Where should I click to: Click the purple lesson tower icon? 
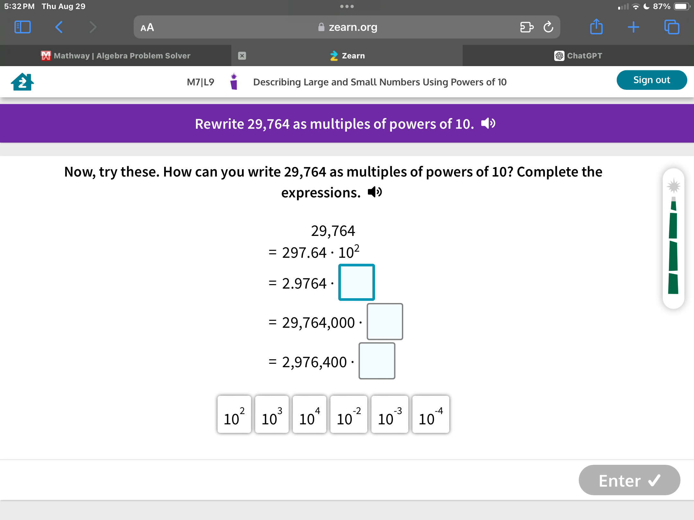click(234, 81)
